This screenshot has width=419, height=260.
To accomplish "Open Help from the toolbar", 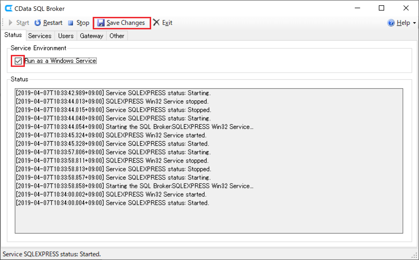I will point(399,23).
